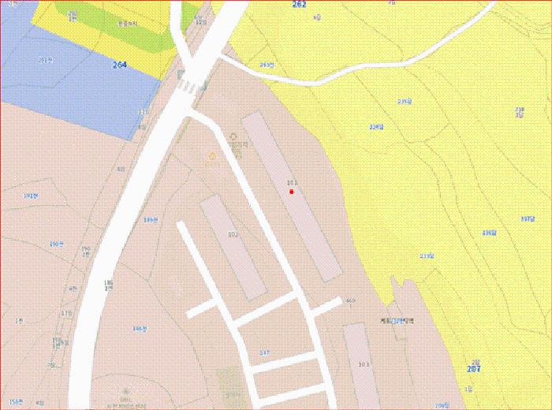Click the '197' block label
The width and height of the screenshot is (552, 410).
[264, 352]
